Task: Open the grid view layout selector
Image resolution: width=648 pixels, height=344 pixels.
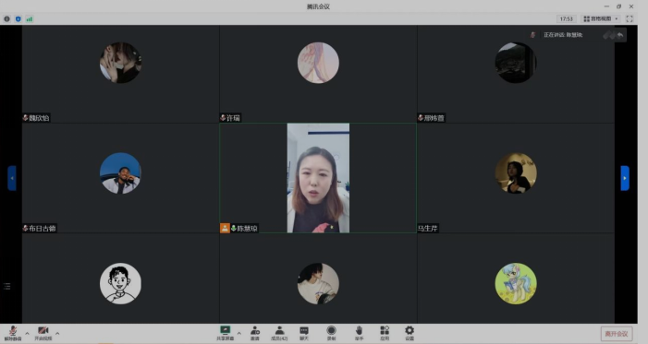Action: tap(601, 18)
